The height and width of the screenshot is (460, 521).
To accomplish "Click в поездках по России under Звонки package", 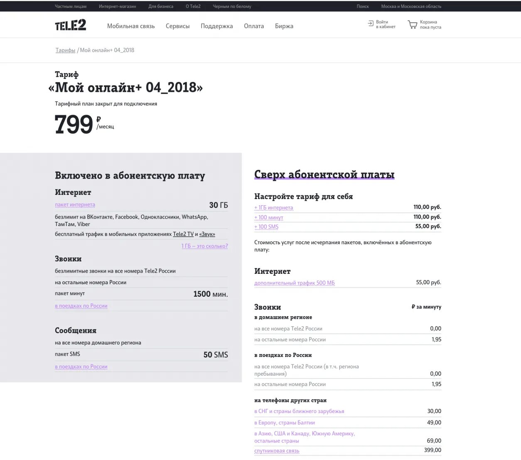I will click(81, 306).
